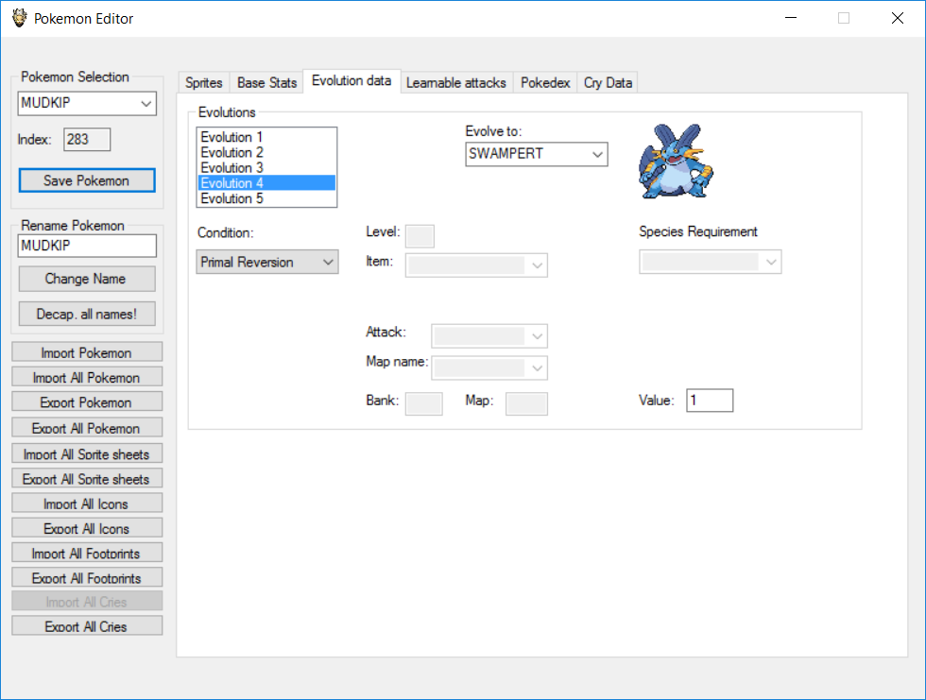Click Import All Sprite sheets button
This screenshot has width=926, height=700.
pos(87,453)
